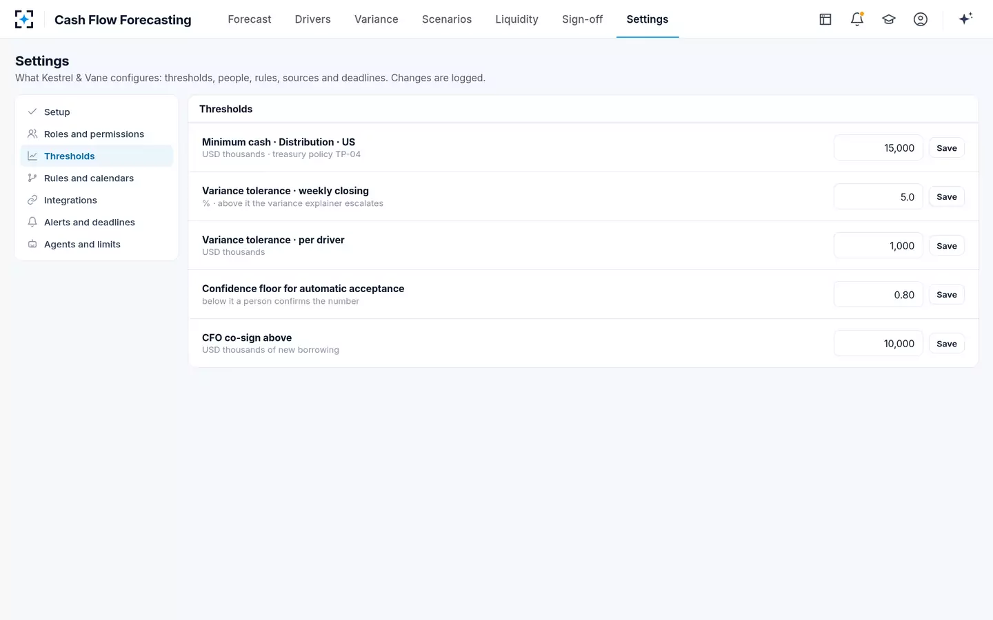Click the per driver field showing 1,000

[879, 246]
